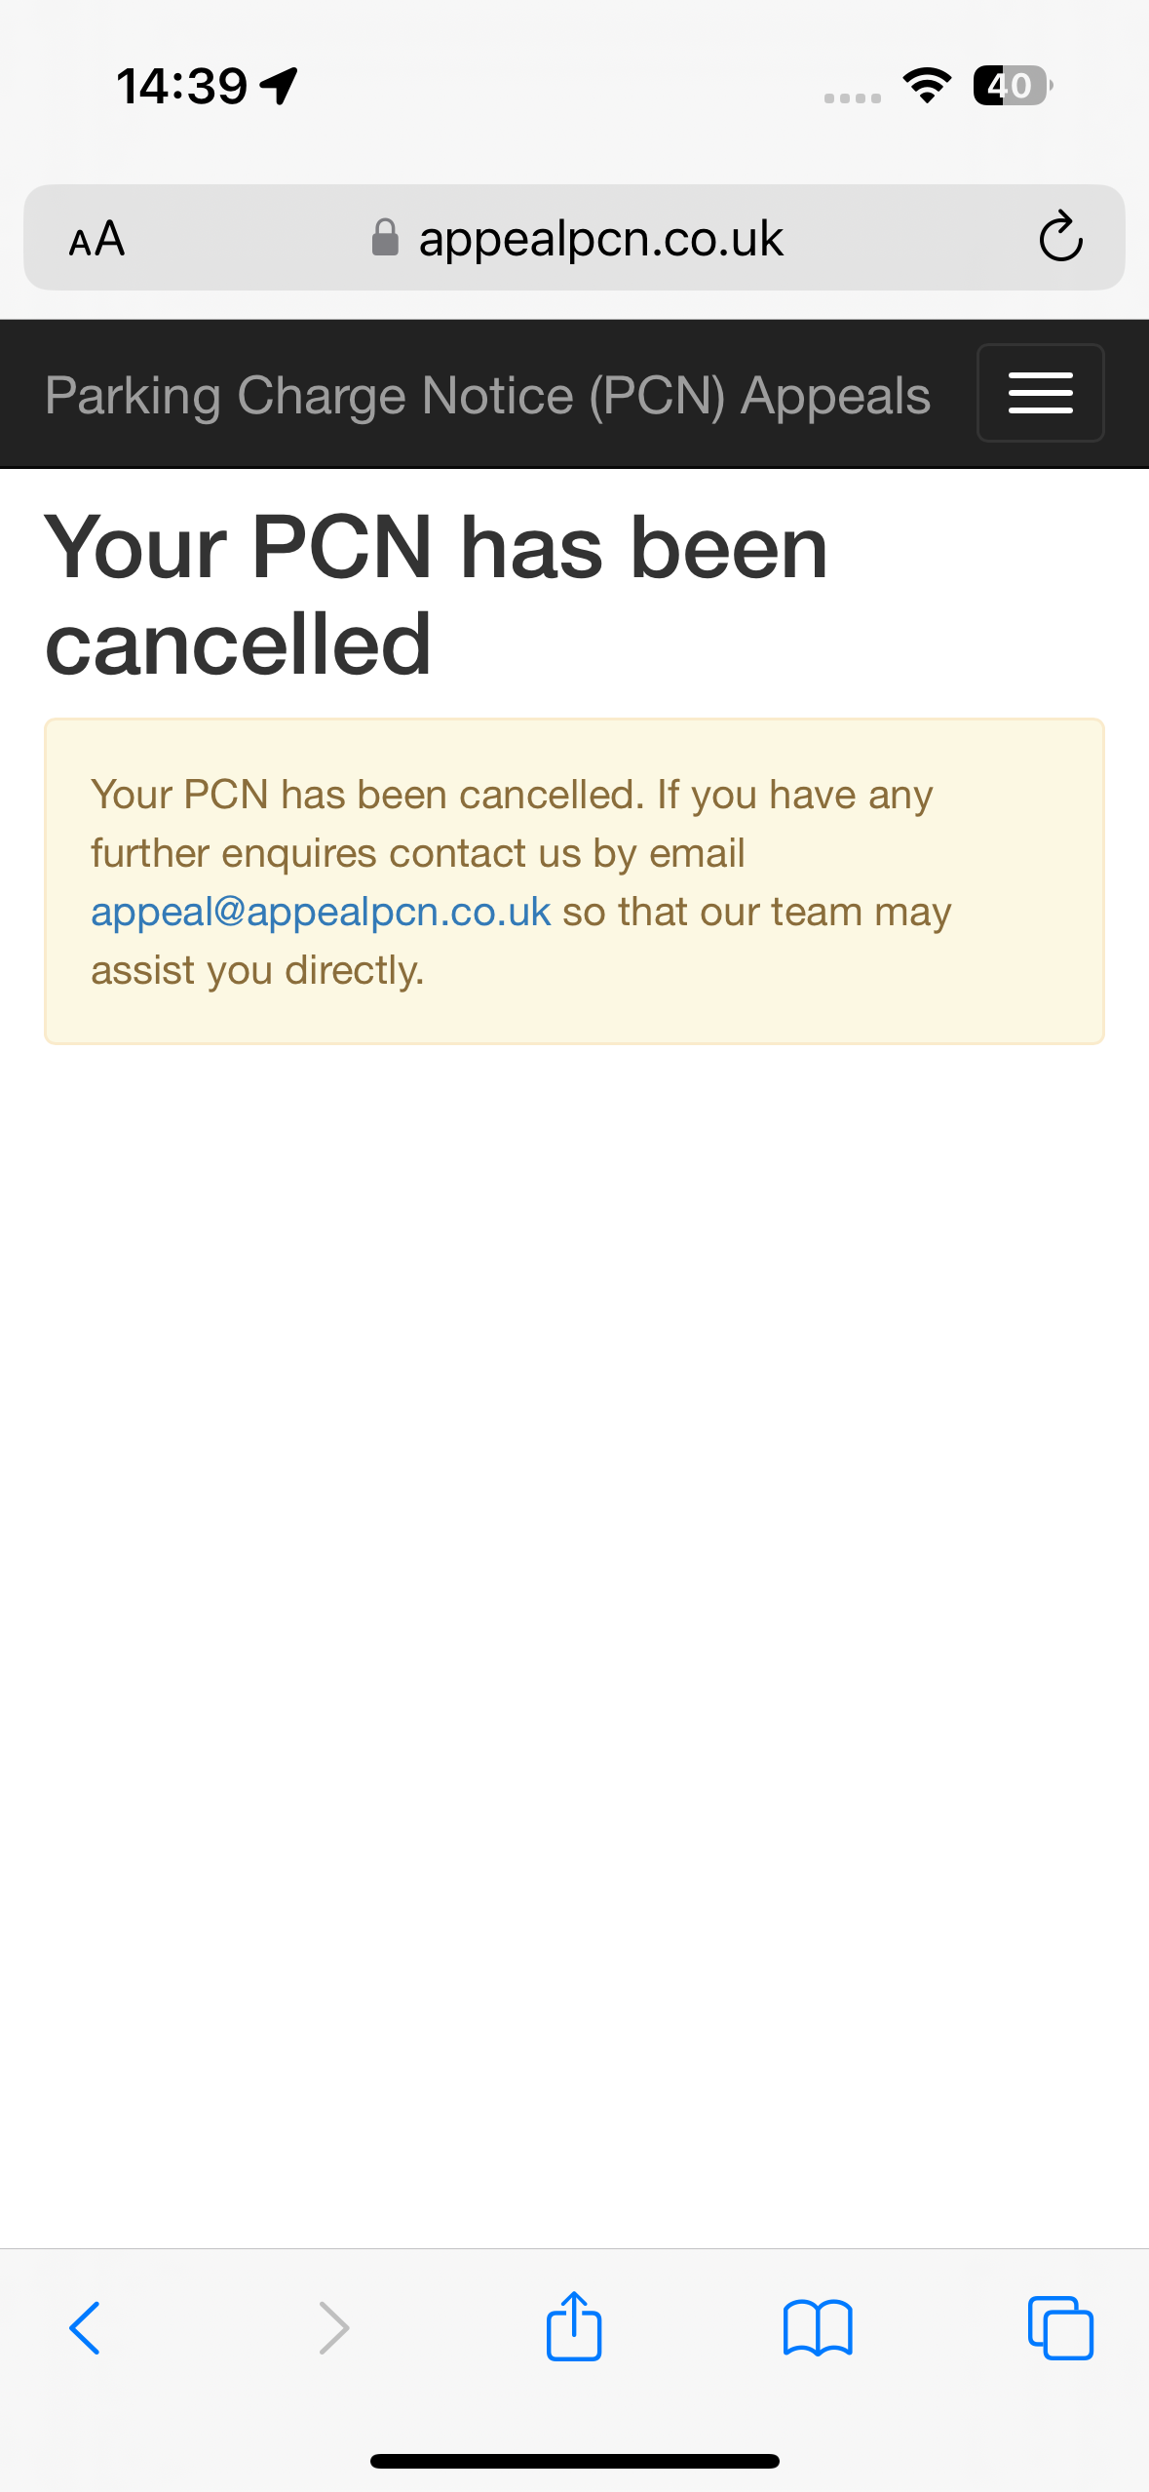Tap the cellular signal dots indicator
This screenshot has height=2492, width=1149.
852,97
